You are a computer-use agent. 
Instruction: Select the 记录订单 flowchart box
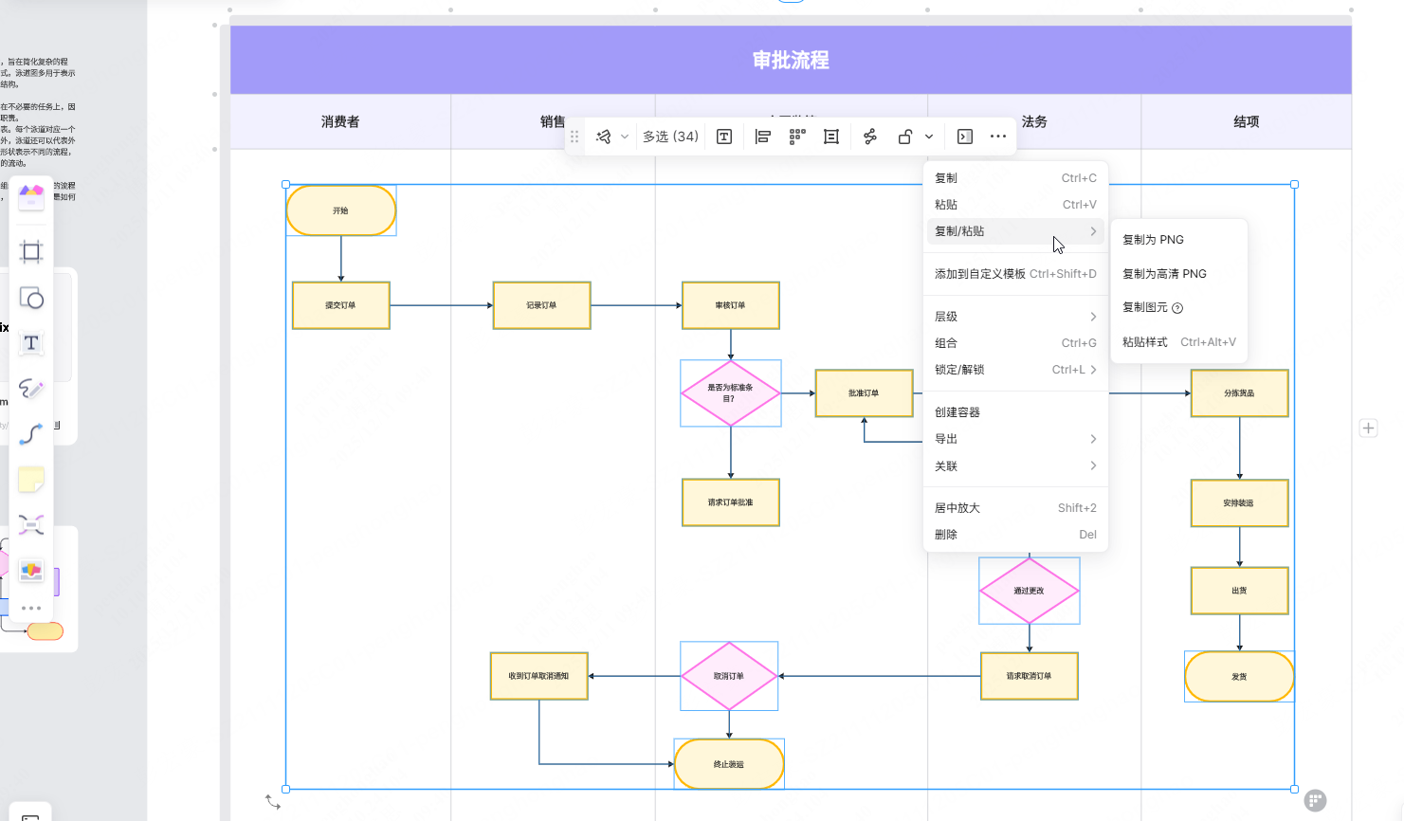542,305
